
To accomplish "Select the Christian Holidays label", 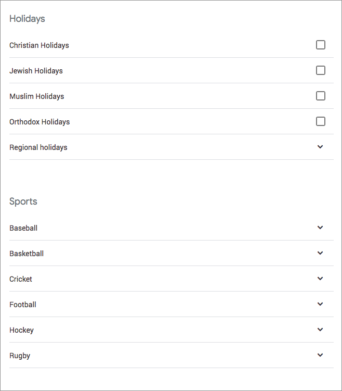I will pyautogui.click(x=39, y=45).
